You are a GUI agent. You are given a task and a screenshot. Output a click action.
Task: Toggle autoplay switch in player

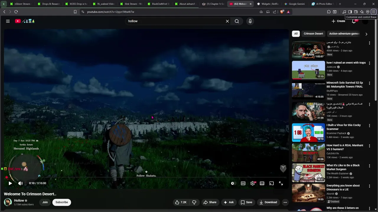coord(232,183)
